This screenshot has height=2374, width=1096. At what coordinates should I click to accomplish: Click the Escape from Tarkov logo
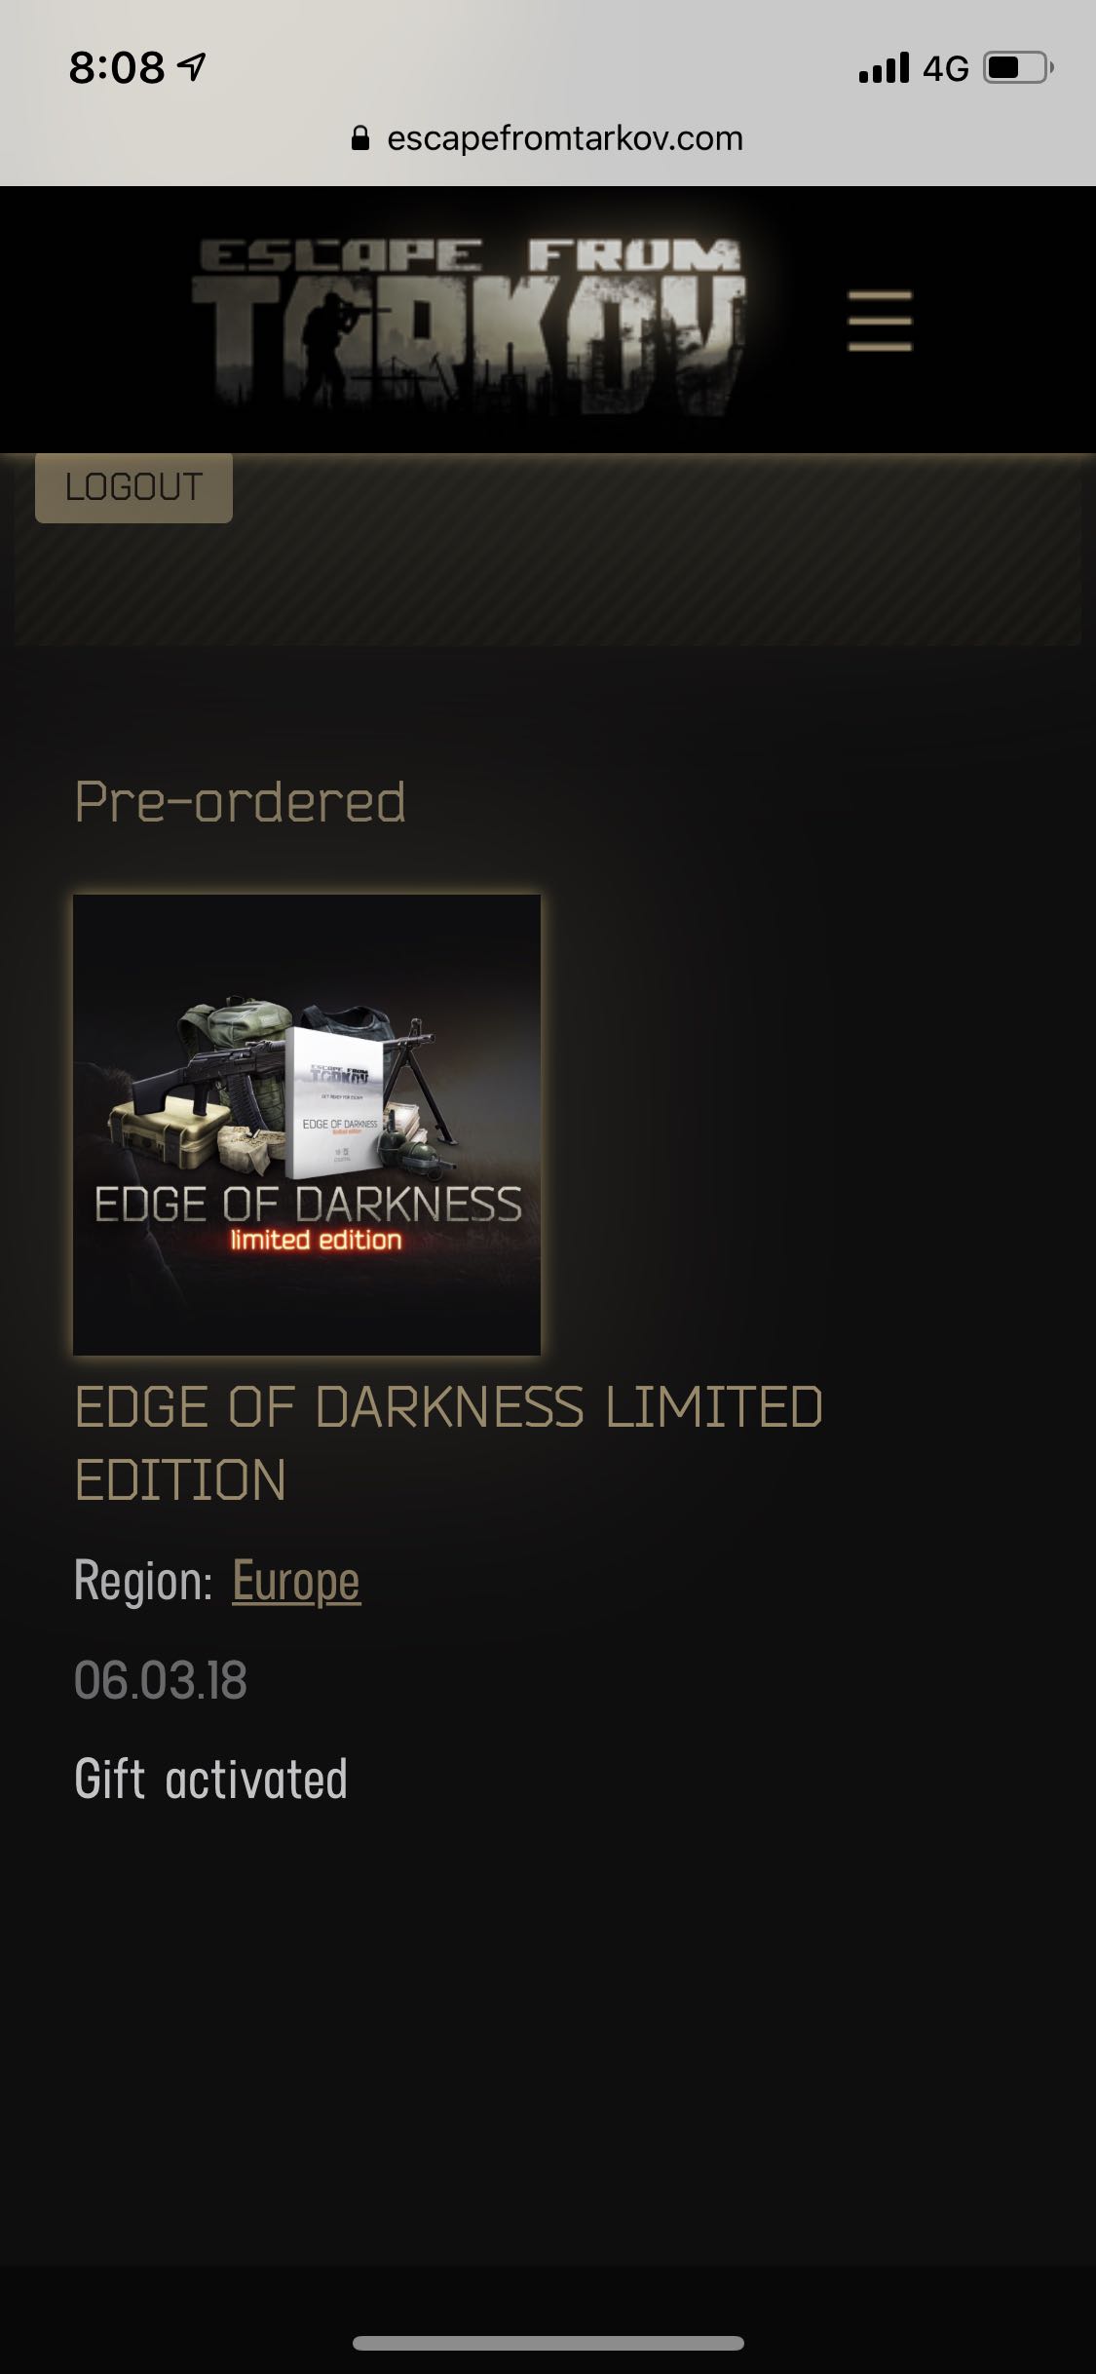tap(470, 325)
